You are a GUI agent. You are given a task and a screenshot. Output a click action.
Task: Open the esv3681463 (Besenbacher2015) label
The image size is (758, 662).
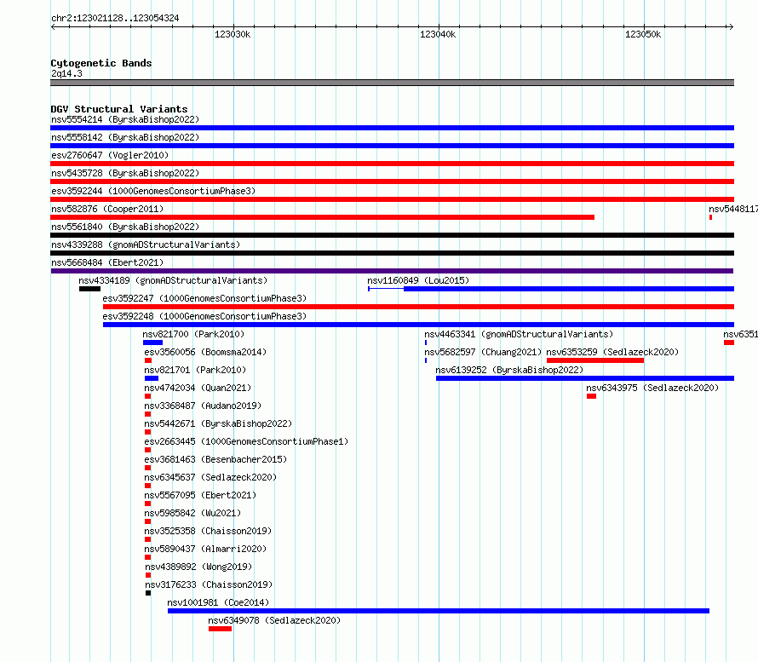click(215, 459)
